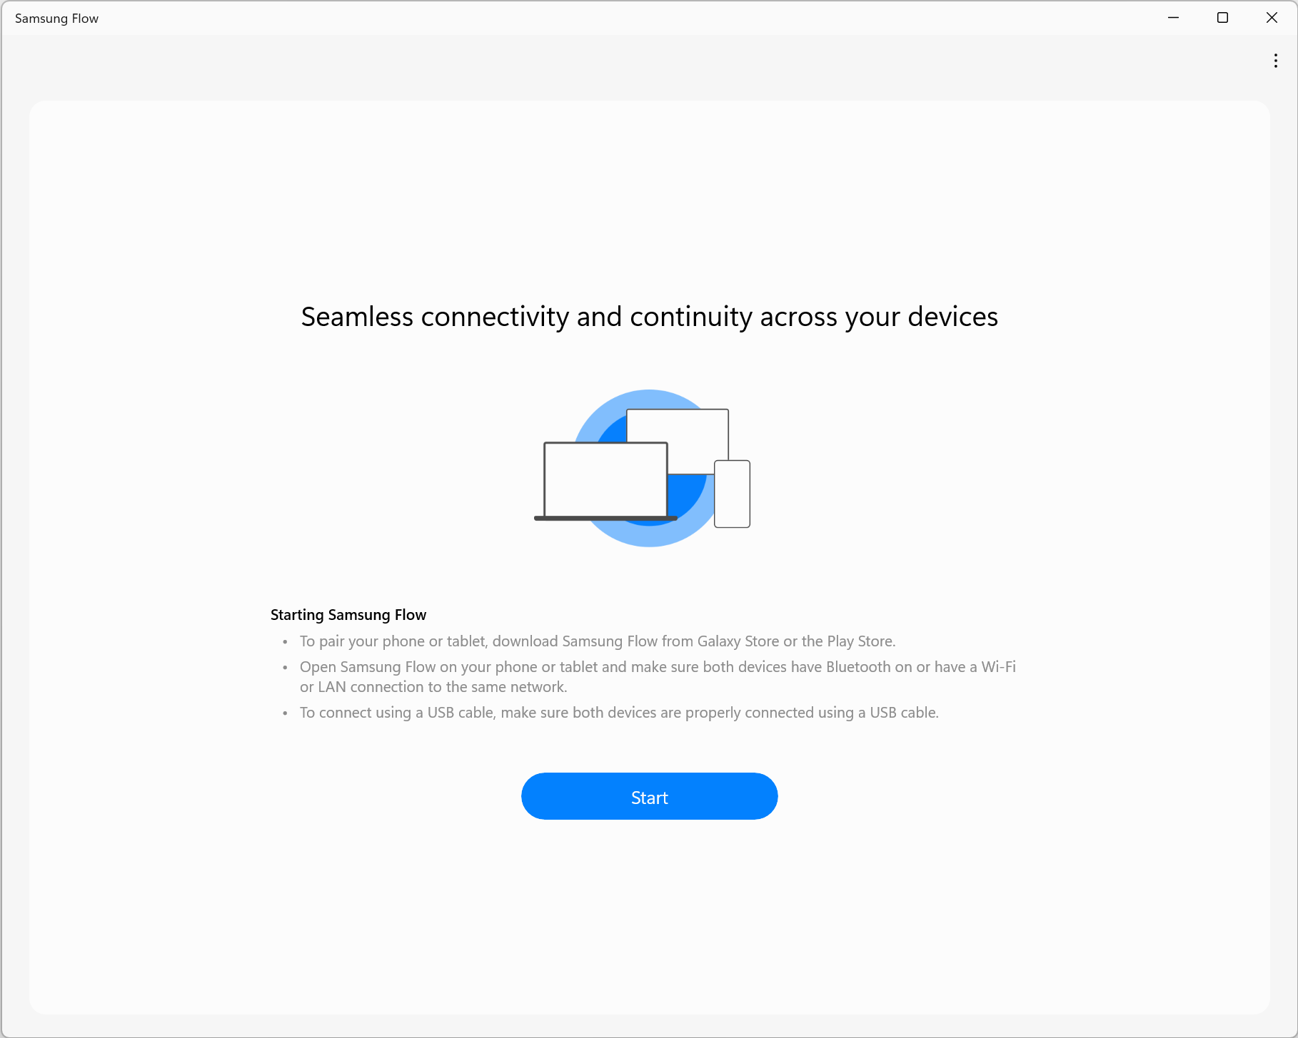
Task: Click the phone in the illustration
Action: pos(732,494)
